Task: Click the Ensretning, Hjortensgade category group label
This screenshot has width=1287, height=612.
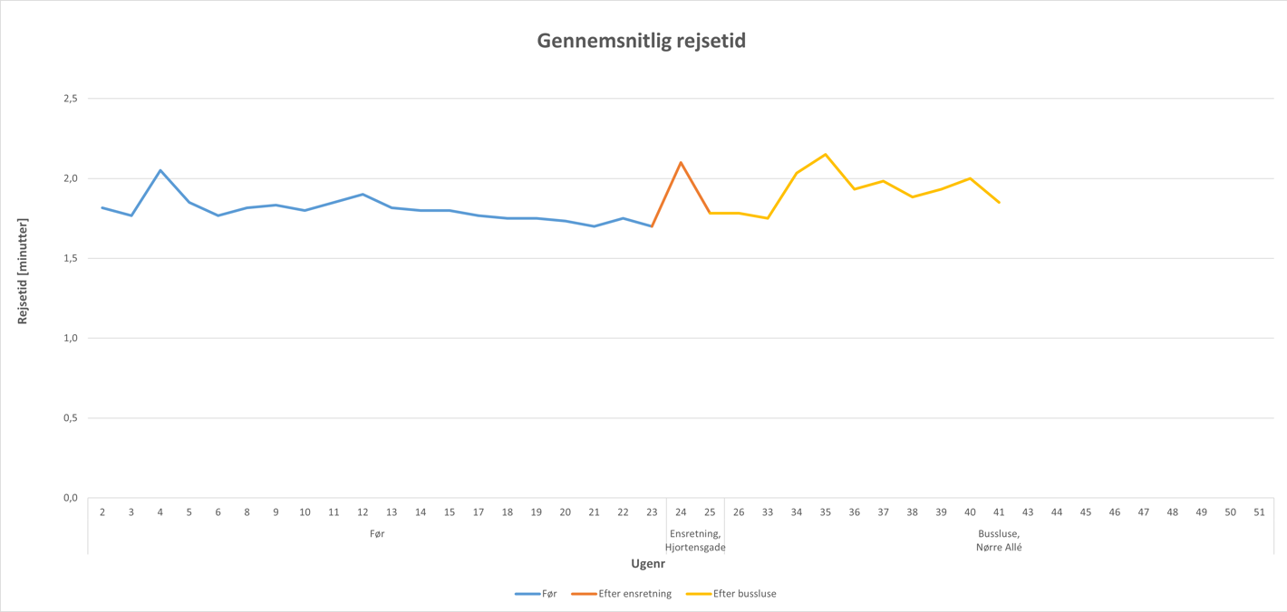Action: [x=695, y=540]
